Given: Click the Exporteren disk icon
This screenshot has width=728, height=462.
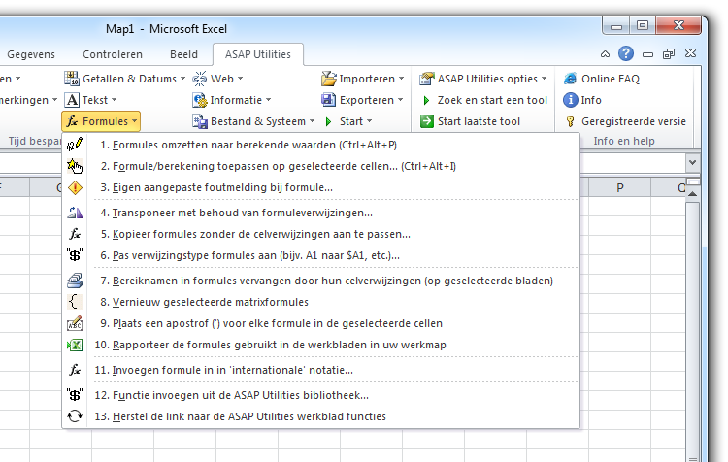Looking at the screenshot, I should (329, 100).
